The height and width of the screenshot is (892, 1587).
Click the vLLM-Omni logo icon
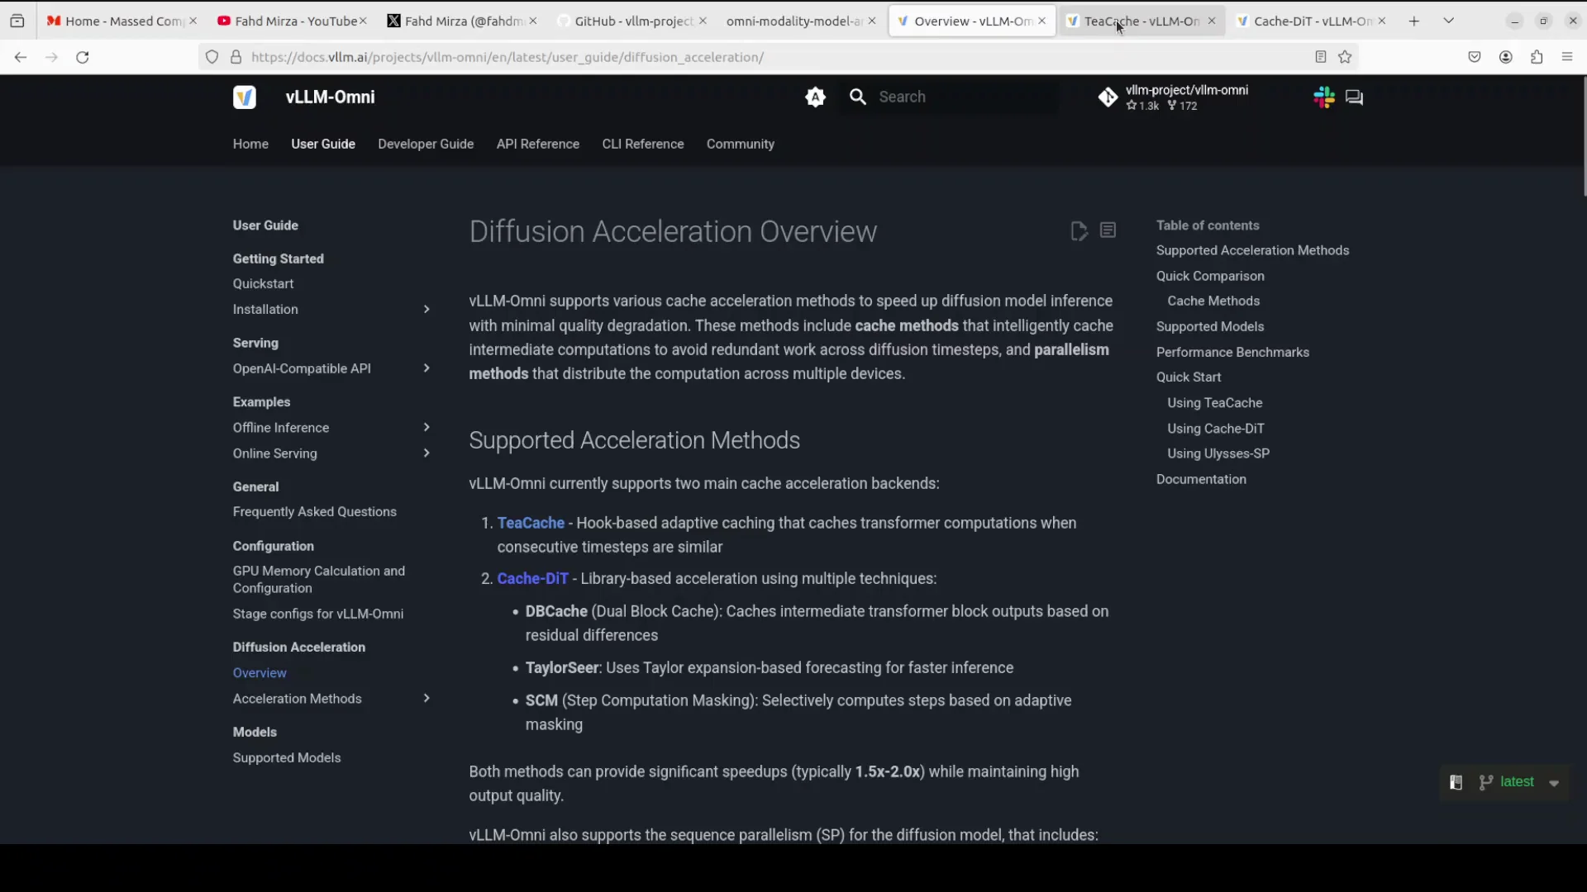click(x=244, y=97)
